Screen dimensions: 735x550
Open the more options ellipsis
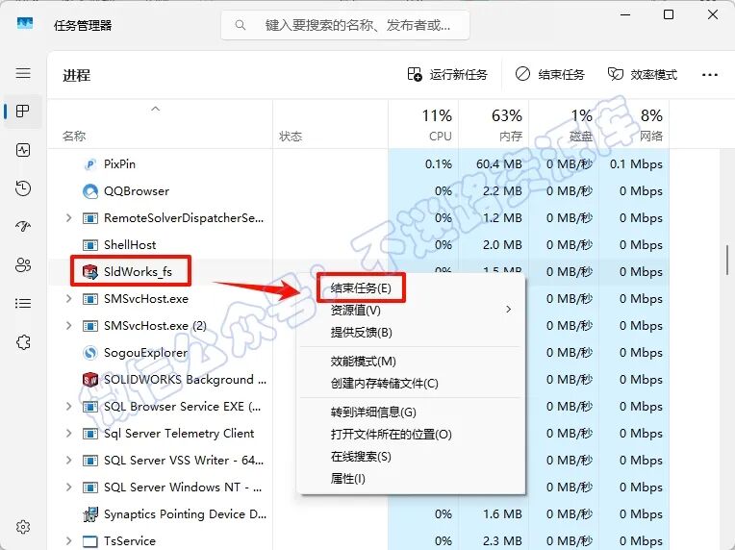[x=710, y=74]
